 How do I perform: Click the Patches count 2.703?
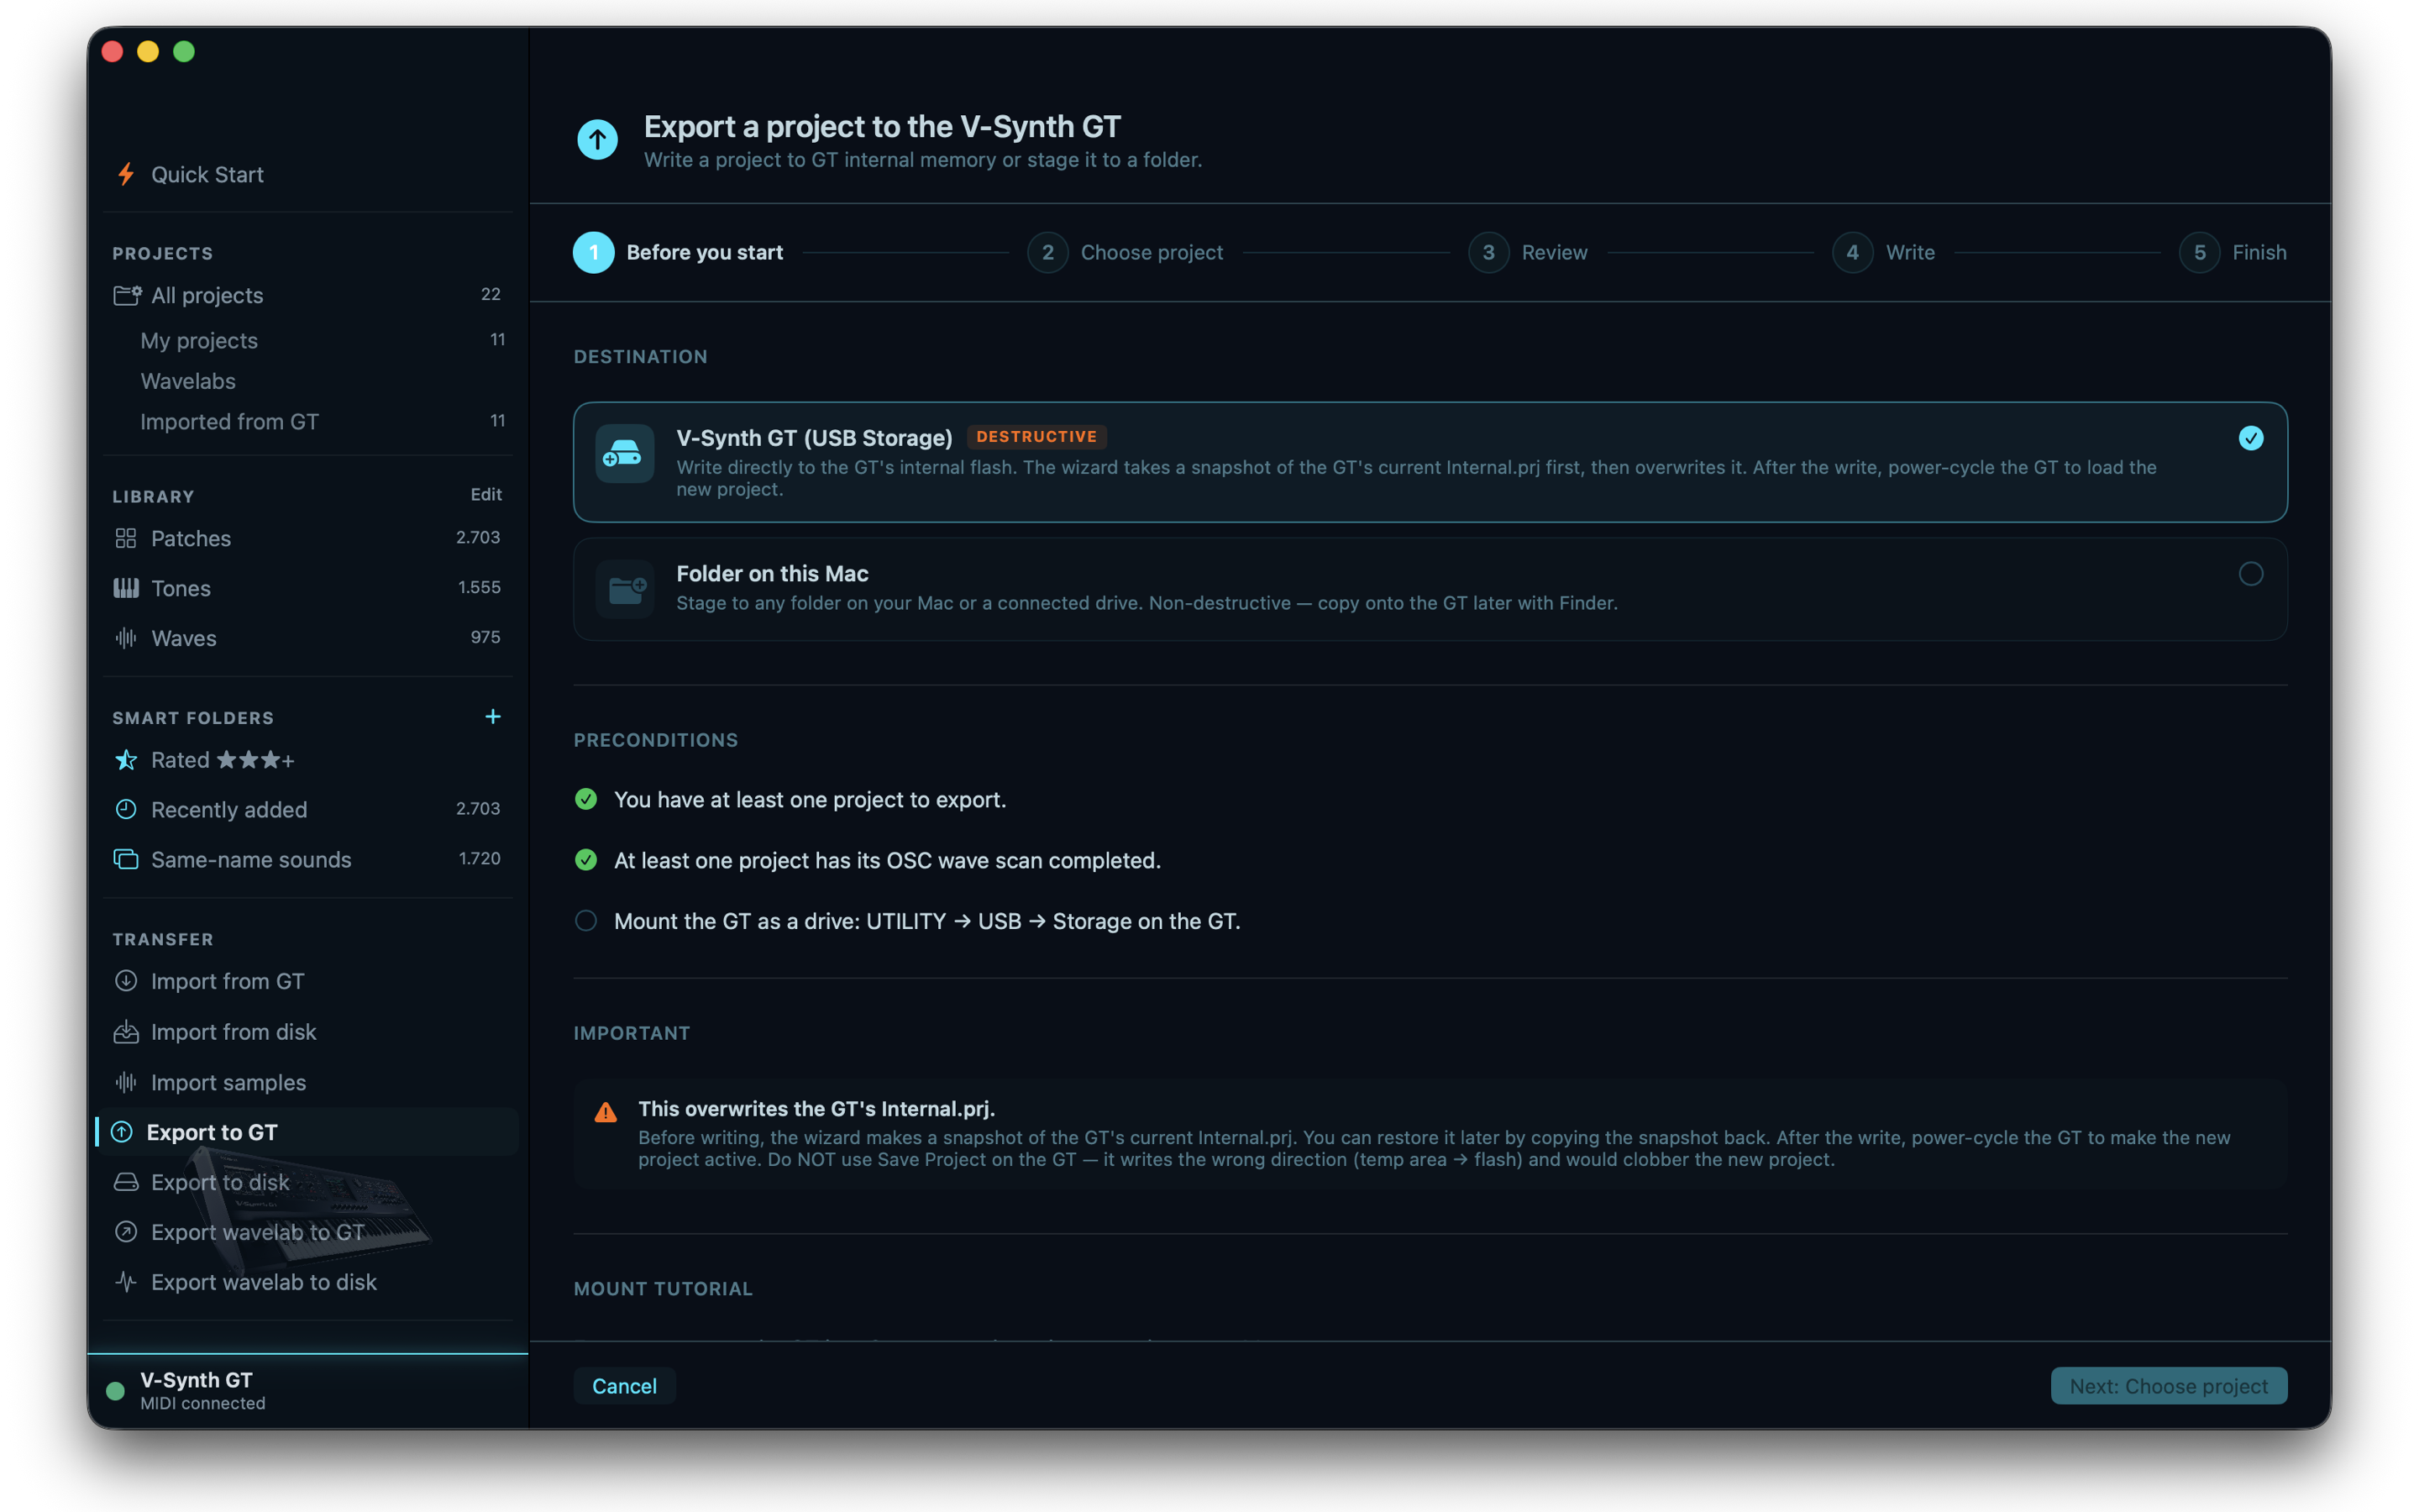[x=478, y=538]
